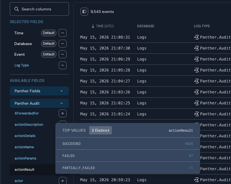The height and width of the screenshot is (184, 231).
Task: Select the May 15, 2026 21:03:26 timestamp
Action: [x=105, y=92]
